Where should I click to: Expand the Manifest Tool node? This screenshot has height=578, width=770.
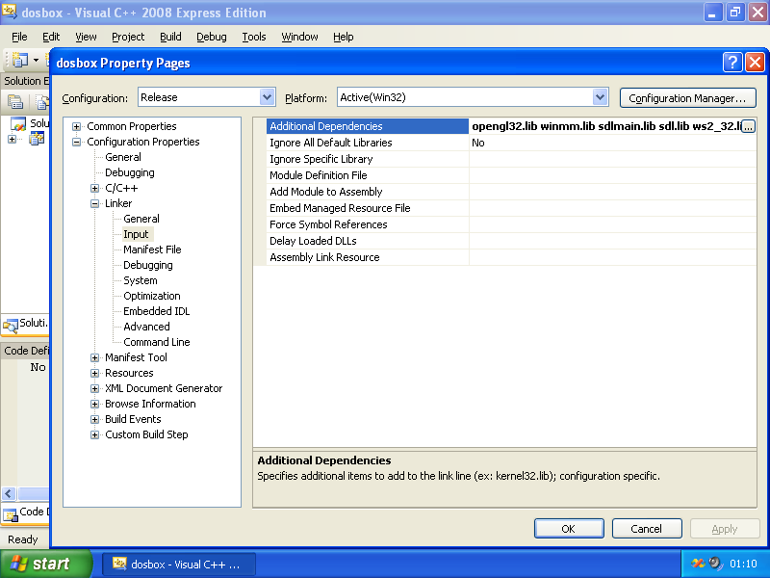point(95,357)
